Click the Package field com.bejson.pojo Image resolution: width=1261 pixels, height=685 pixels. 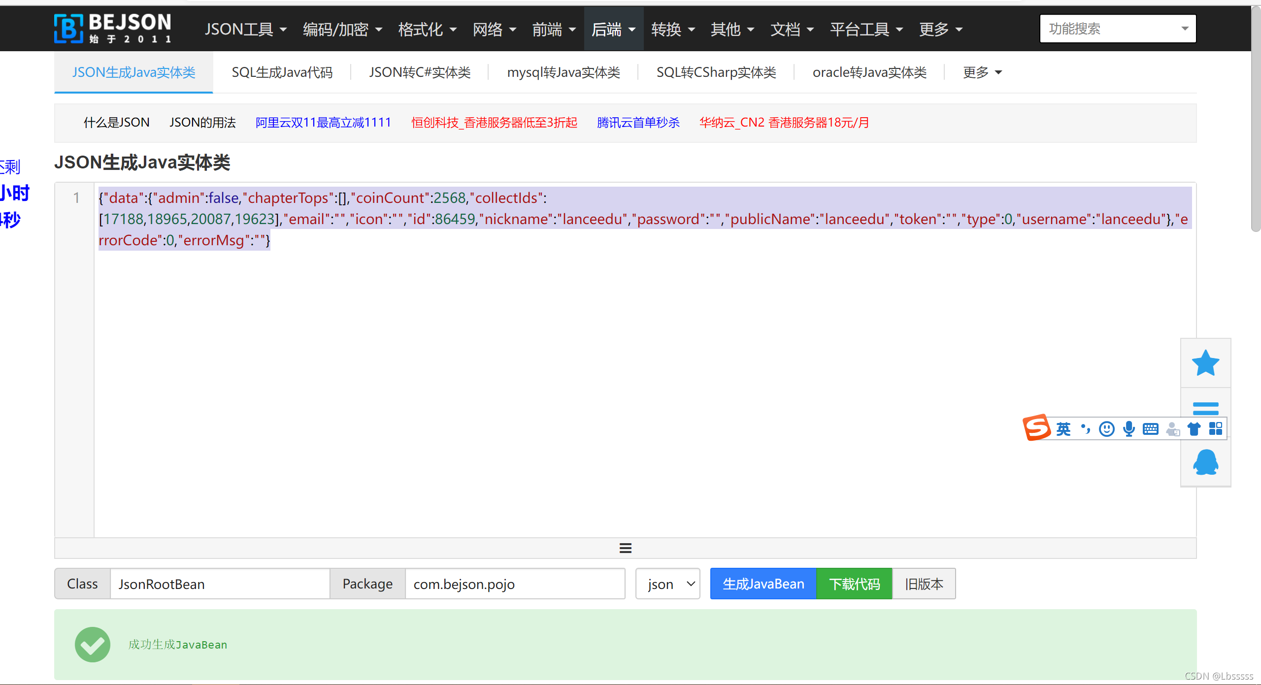[515, 584]
